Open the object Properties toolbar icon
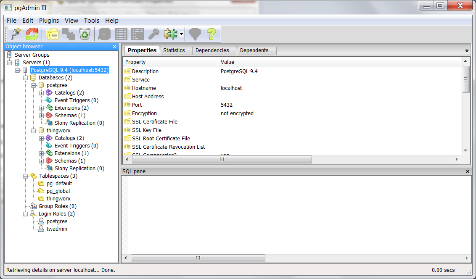Screen dimensions: 476x279 (x=52, y=34)
